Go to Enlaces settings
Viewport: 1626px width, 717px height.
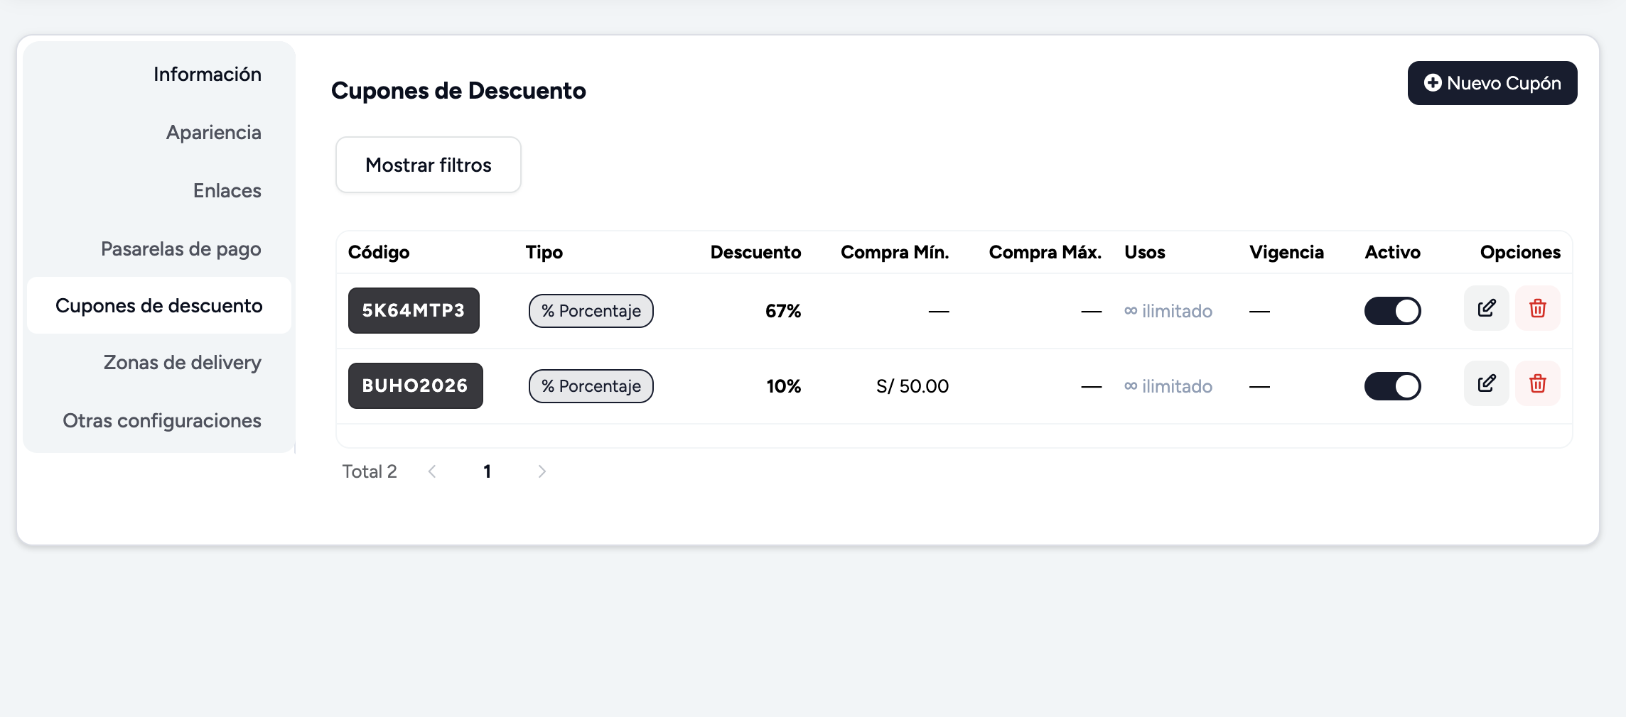click(x=227, y=191)
